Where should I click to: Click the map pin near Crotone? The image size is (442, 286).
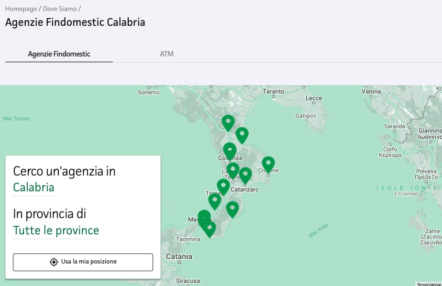tap(268, 163)
